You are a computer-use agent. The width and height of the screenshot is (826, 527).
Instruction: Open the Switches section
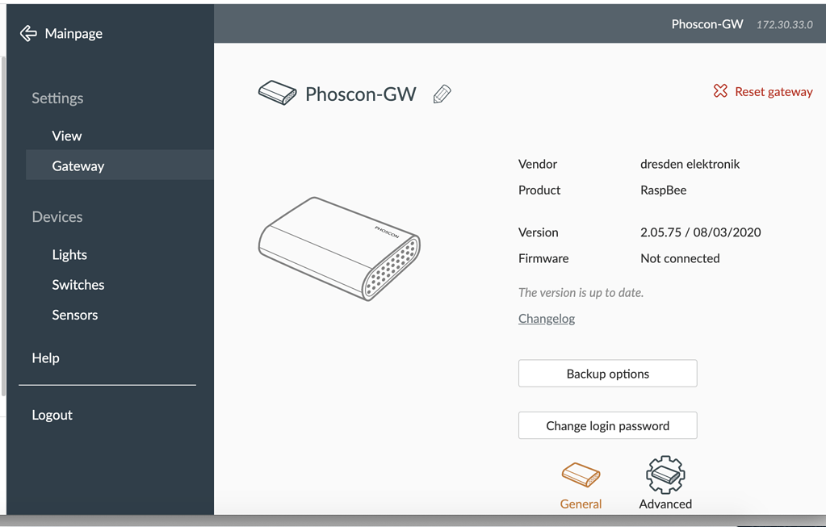tap(78, 284)
